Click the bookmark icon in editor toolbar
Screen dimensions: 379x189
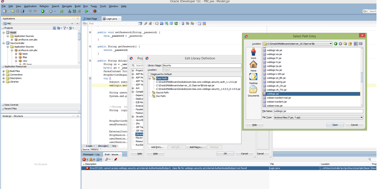click(x=183, y=23)
